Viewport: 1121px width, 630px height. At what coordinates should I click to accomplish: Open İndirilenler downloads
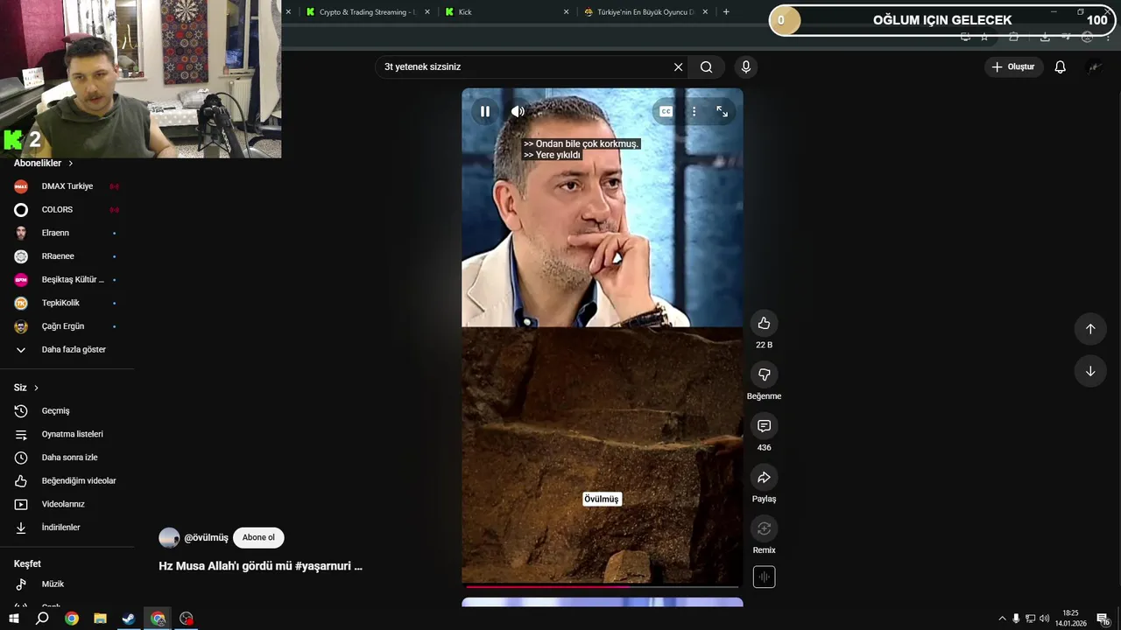coord(67,528)
